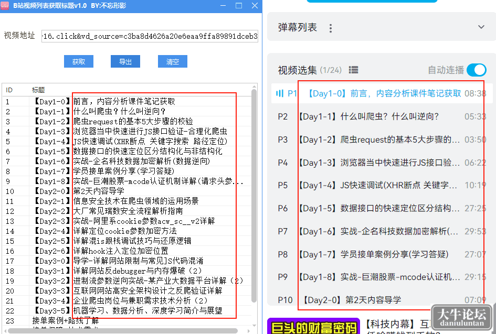
Task: Open the 巨头的财富密码 video thumbnail
Action: click(313, 326)
